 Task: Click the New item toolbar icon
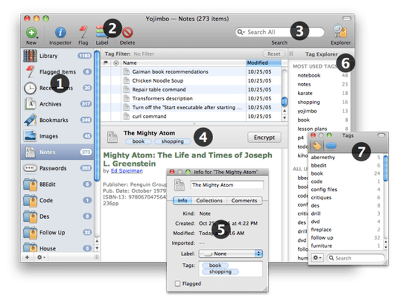[x=31, y=33]
